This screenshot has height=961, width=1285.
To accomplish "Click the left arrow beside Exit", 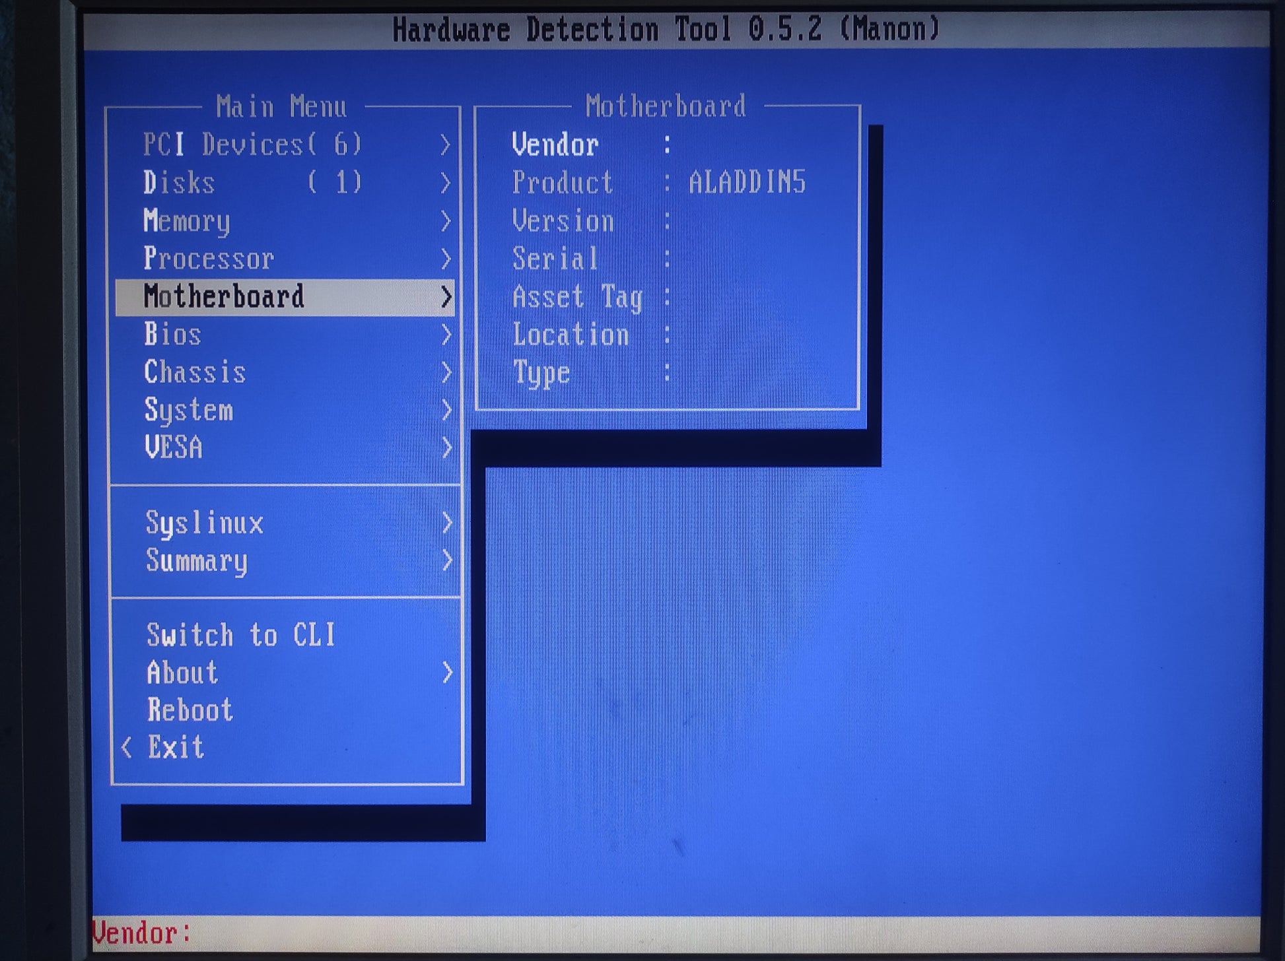I will tap(127, 748).
